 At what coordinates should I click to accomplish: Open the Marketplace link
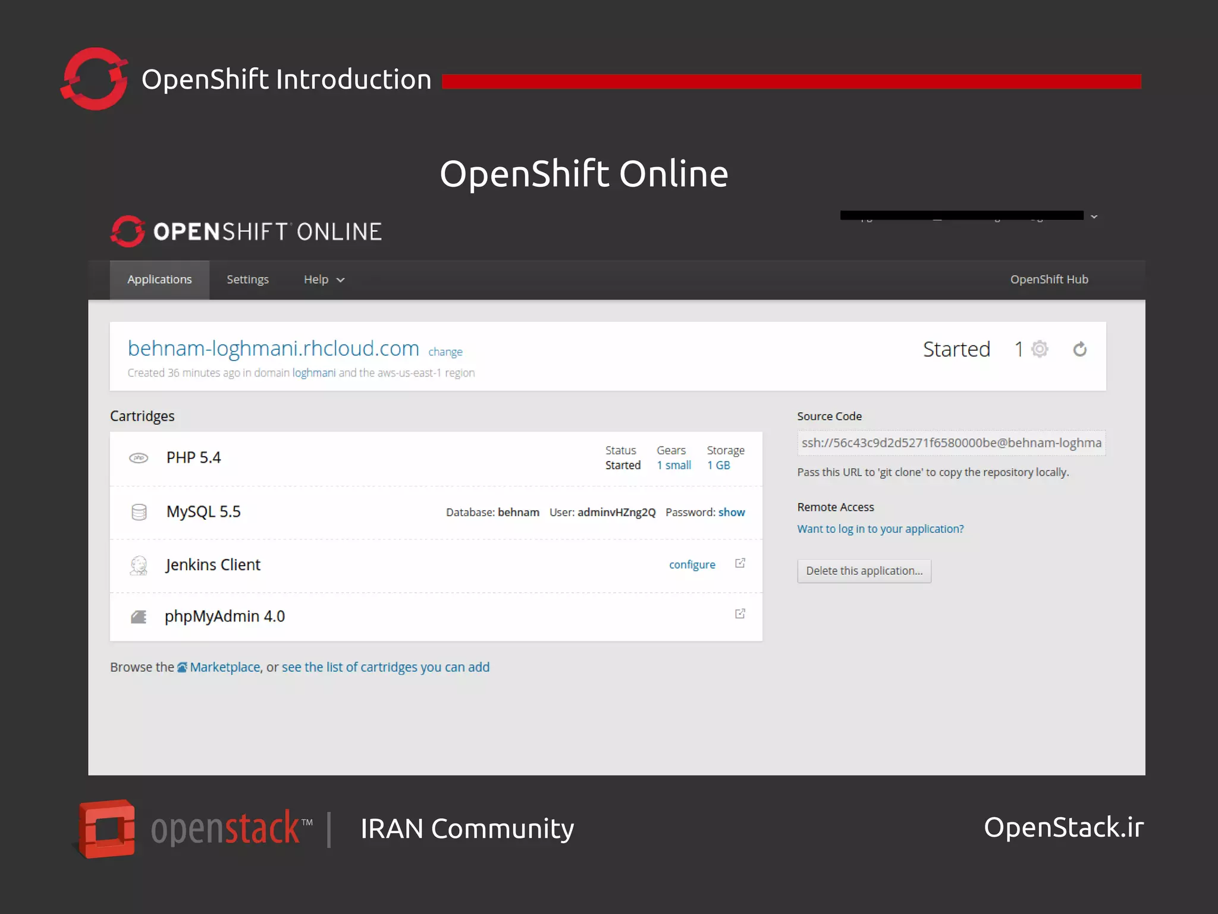pyautogui.click(x=225, y=667)
